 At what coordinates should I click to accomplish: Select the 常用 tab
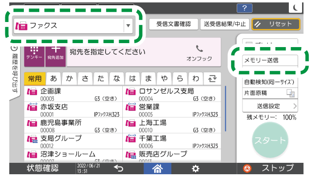[x=35, y=79]
